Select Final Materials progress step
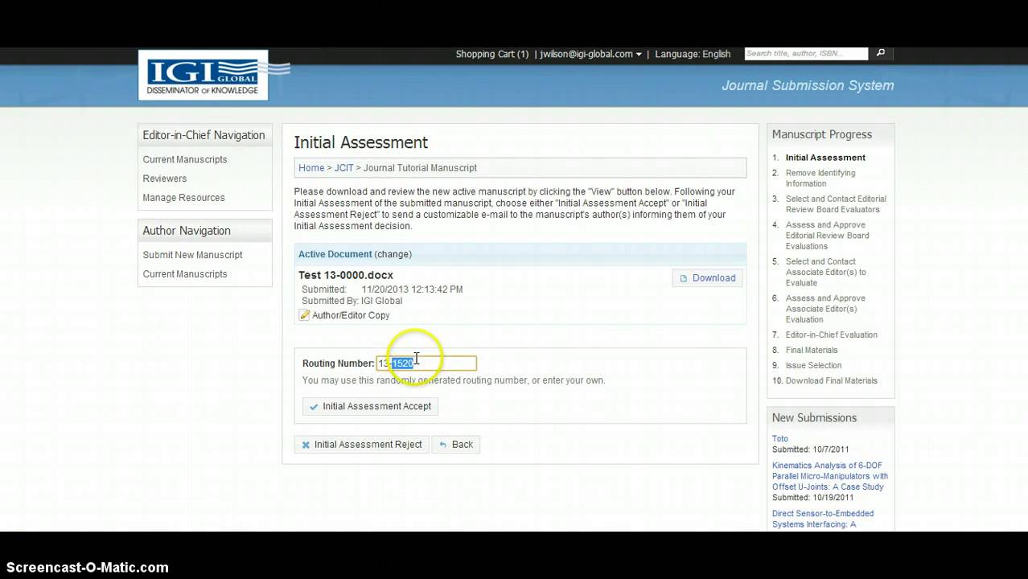The width and height of the screenshot is (1028, 579). pos(812,351)
